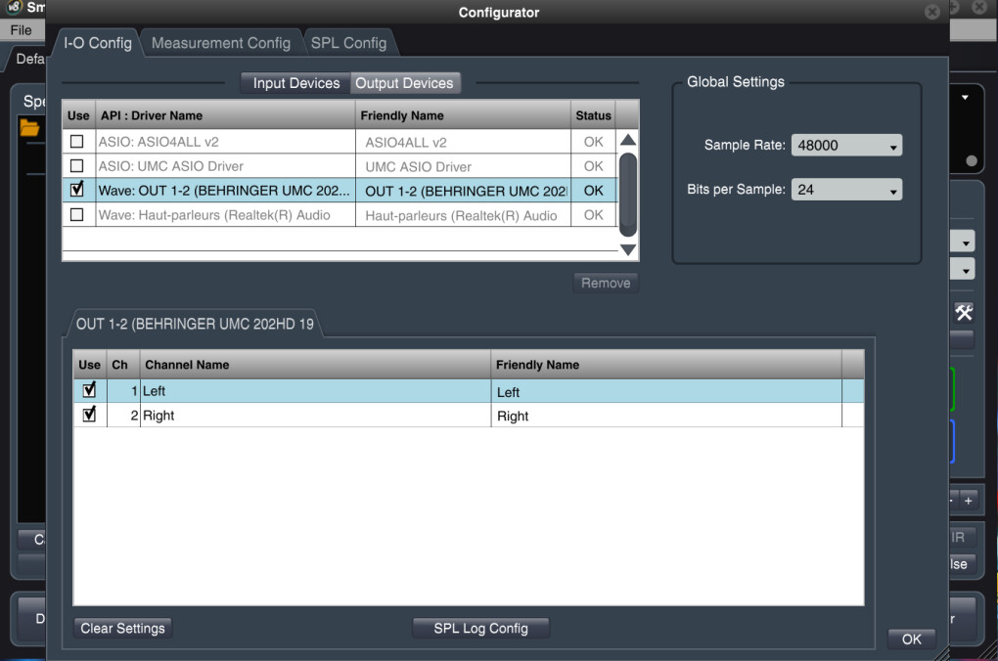Click the Left channel name cell
998x661 pixels.
316,390
